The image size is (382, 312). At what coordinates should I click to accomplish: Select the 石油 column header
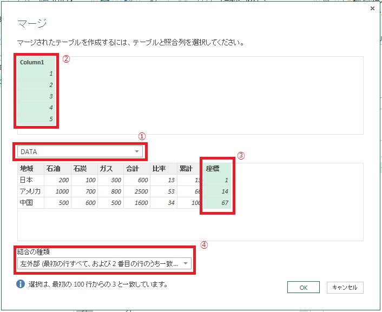coord(57,169)
